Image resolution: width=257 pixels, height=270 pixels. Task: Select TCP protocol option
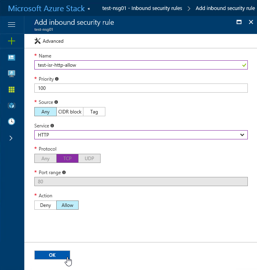pos(67,159)
